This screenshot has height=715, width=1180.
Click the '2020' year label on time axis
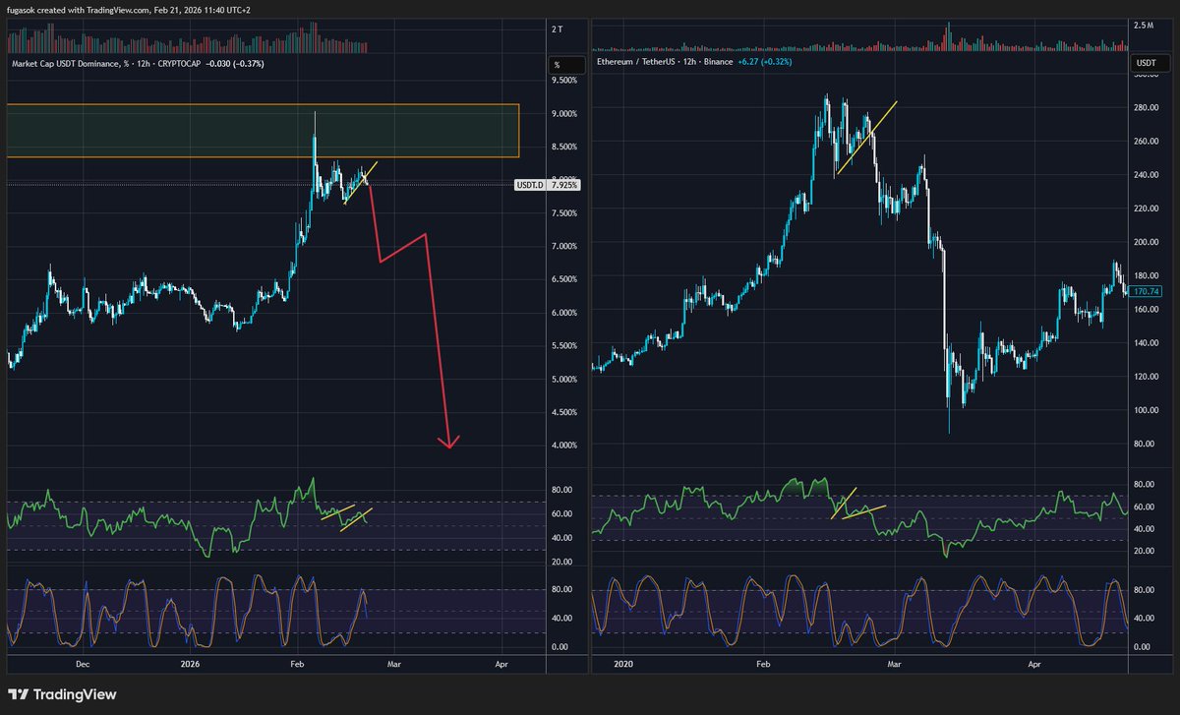coord(621,664)
